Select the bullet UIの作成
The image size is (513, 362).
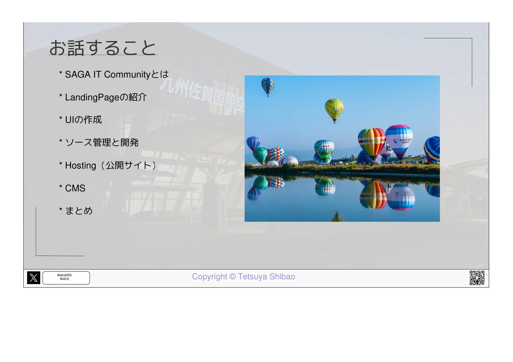click(80, 120)
